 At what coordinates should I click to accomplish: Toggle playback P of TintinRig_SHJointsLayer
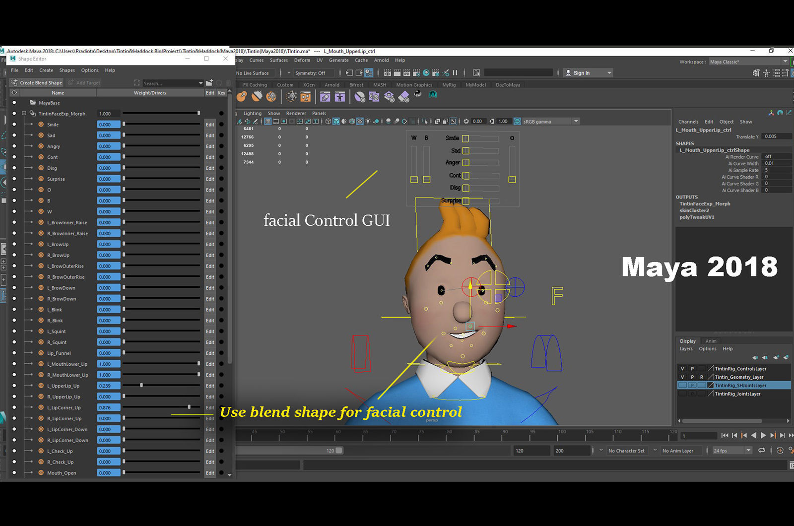pos(692,386)
